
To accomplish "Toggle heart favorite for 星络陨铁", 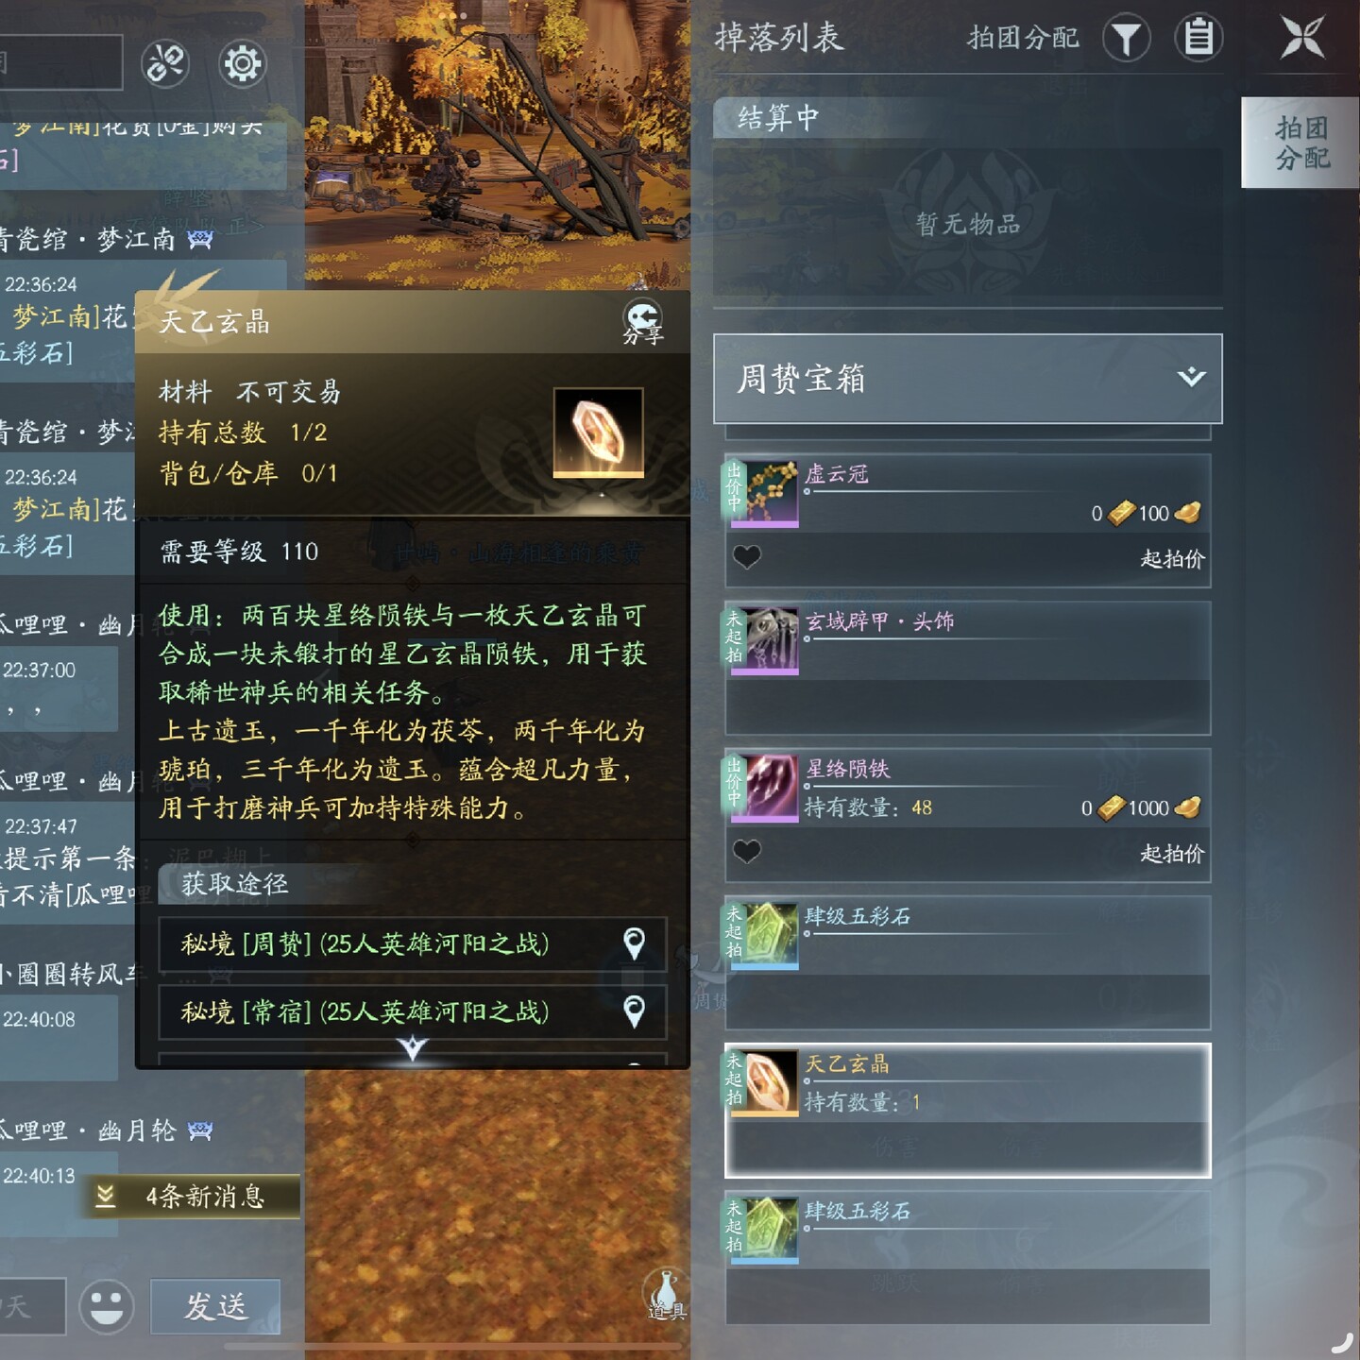I will (x=746, y=852).
